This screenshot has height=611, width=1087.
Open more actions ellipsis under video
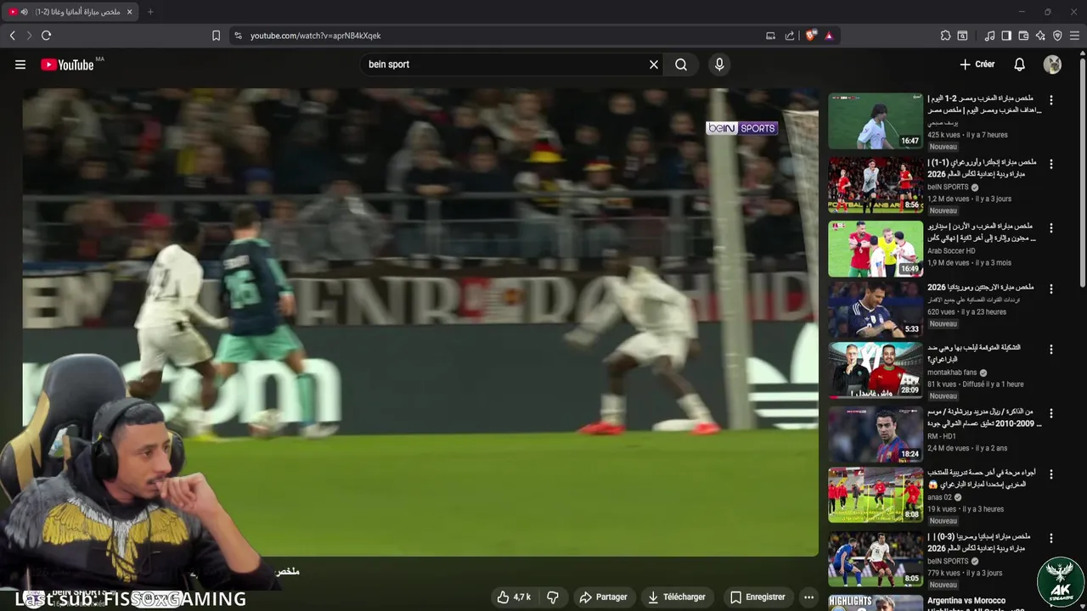808,597
